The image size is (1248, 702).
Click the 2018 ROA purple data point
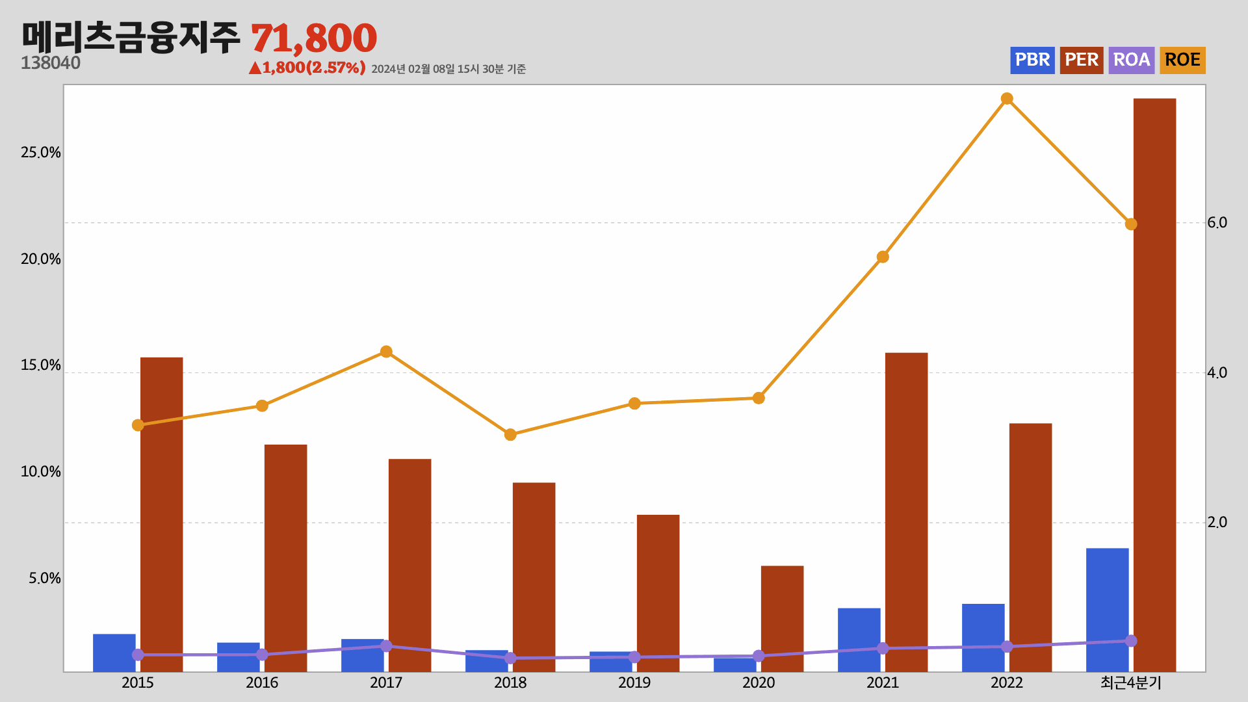tap(510, 658)
